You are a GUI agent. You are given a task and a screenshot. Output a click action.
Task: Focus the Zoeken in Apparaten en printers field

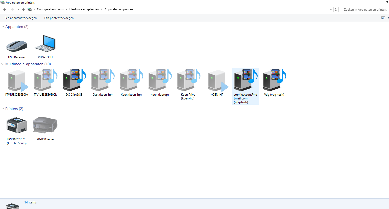[365, 10]
